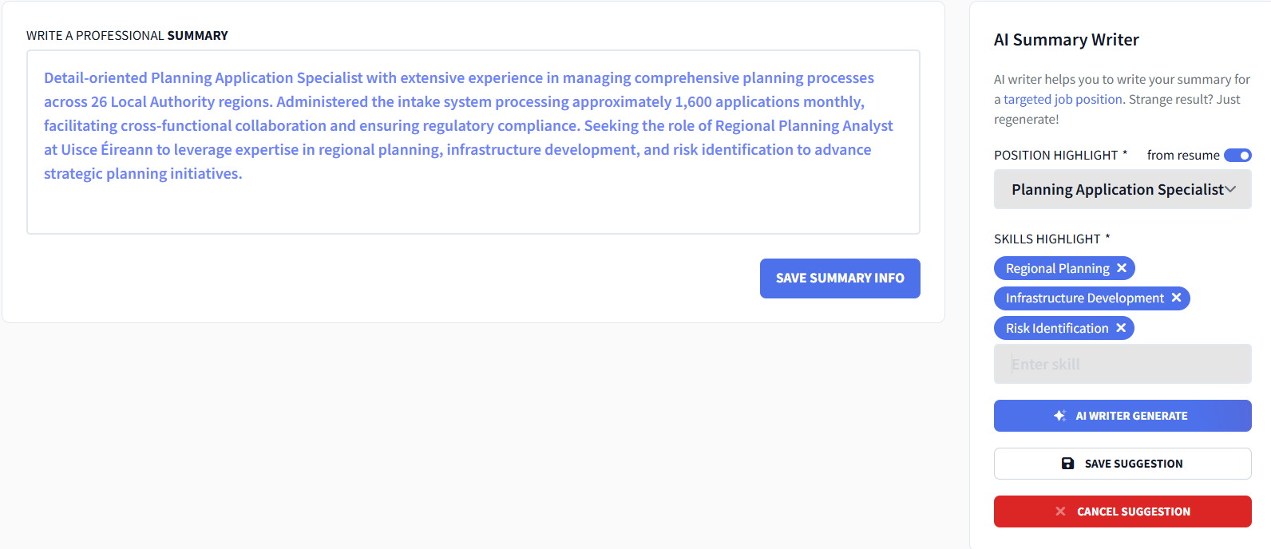The height and width of the screenshot is (549, 1271).
Task: Remove the Infrastructure Development skill chip
Action: (1176, 298)
